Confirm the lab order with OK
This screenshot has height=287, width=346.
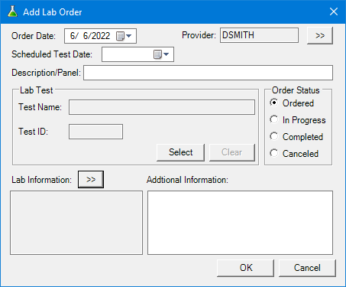(245, 268)
